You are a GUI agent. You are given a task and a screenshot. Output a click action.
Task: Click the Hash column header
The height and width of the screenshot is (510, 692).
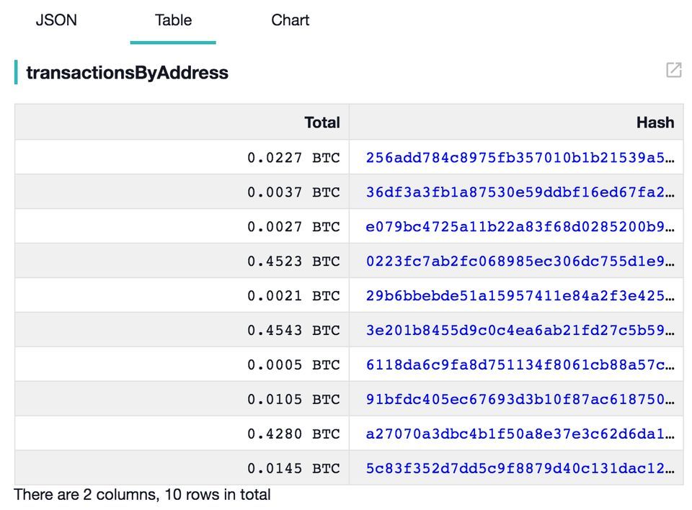tap(655, 122)
